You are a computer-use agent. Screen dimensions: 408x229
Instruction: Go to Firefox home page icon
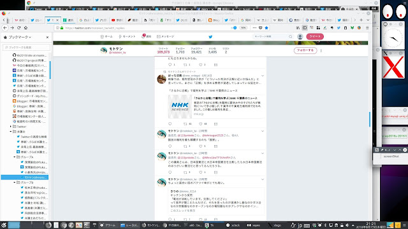click(x=25, y=28)
